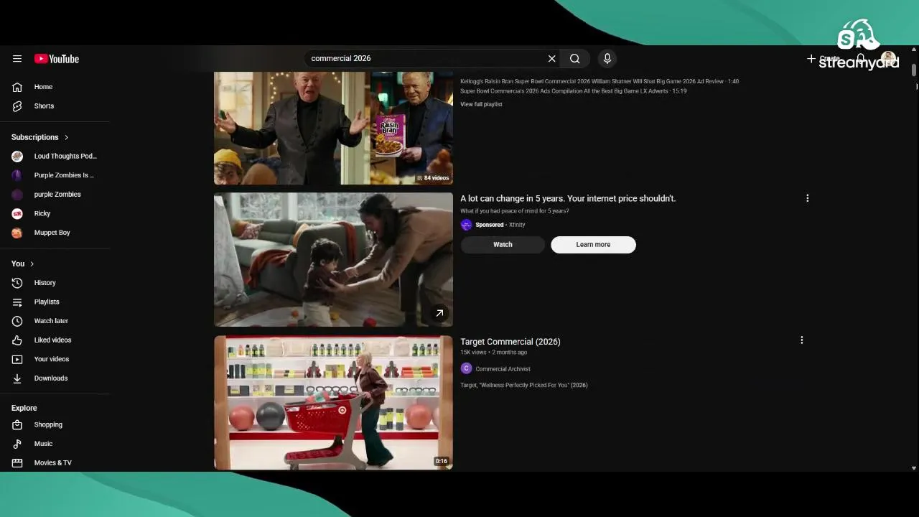Screen dimensions: 919x517
Task: Open the Xfinity ad thumbnail
Action: [333, 259]
